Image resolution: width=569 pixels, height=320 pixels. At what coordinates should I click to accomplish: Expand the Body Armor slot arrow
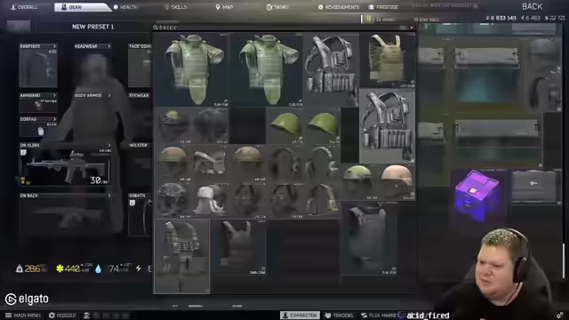pos(108,95)
